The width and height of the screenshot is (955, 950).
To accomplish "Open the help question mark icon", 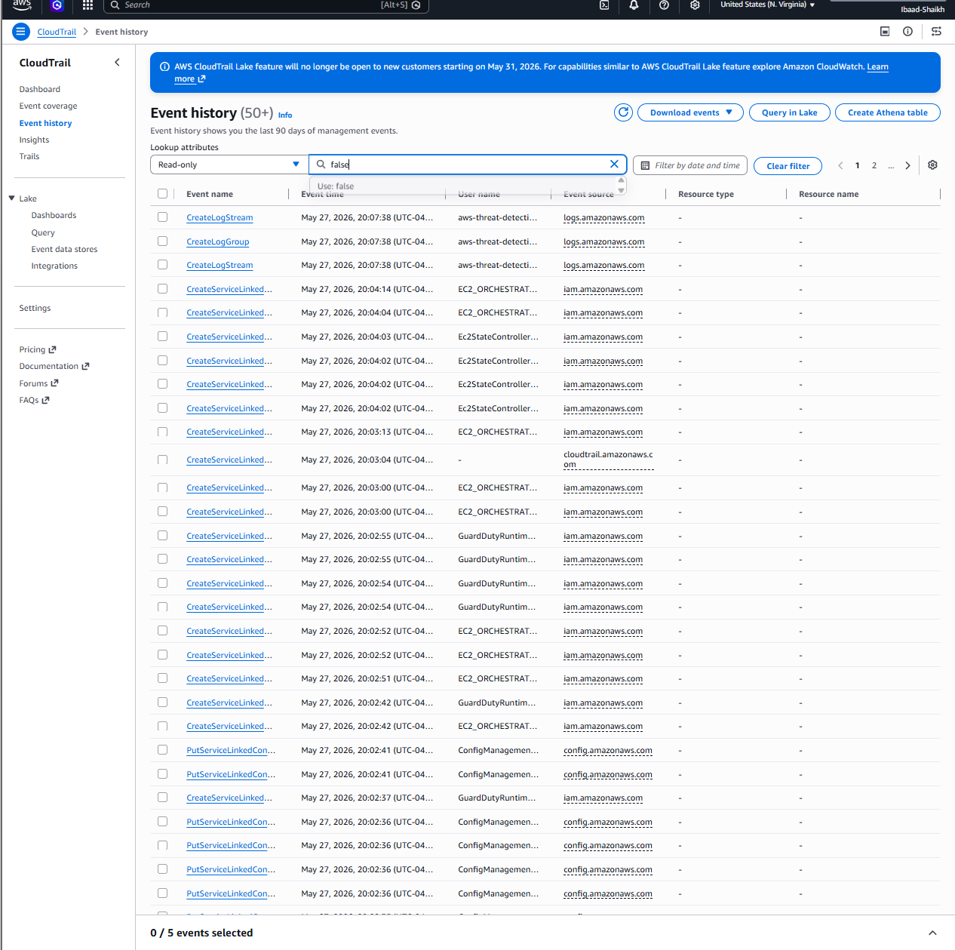I will pyautogui.click(x=664, y=5).
